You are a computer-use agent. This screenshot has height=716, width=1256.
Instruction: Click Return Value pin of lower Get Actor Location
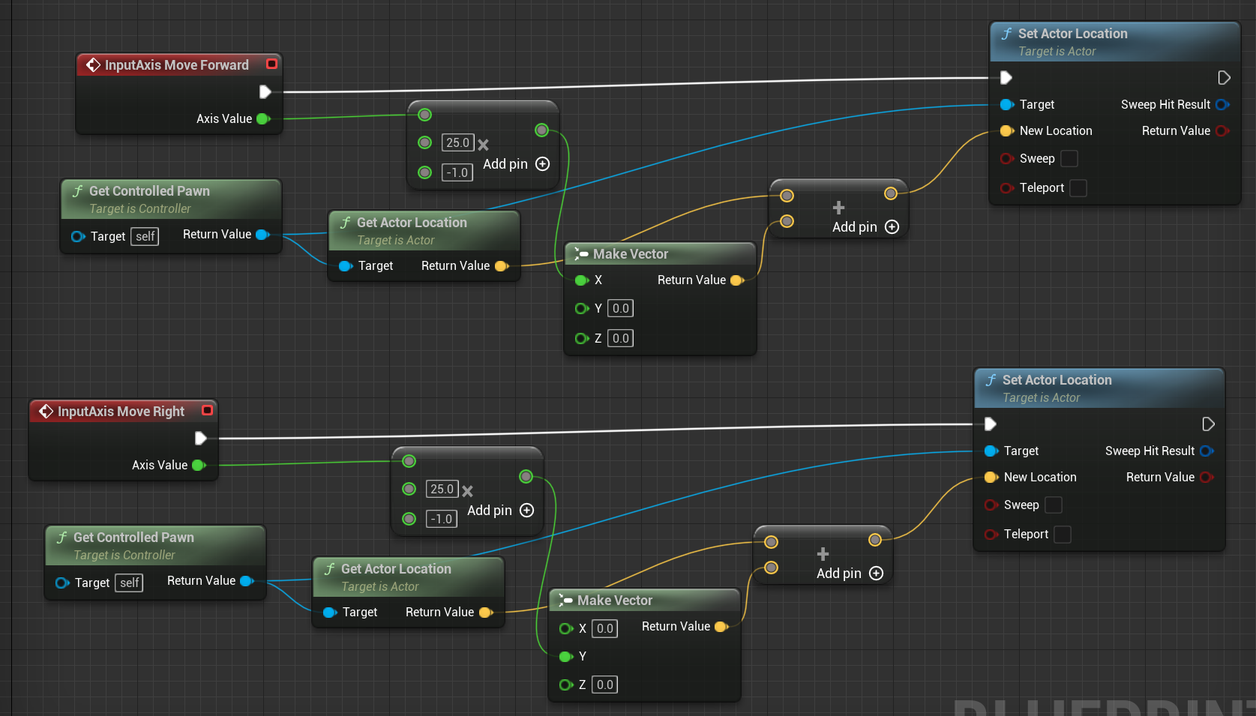[x=486, y=613]
